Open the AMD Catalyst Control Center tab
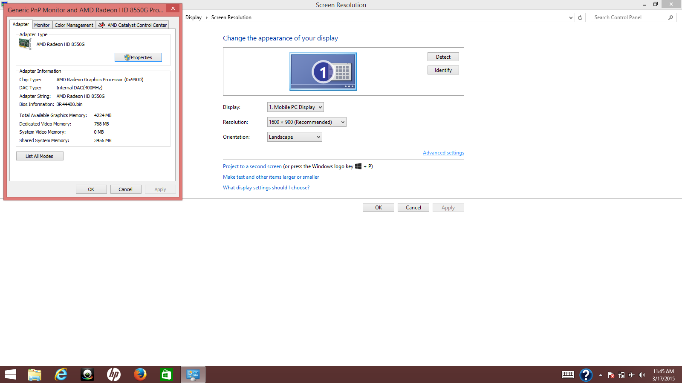 coord(133,25)
